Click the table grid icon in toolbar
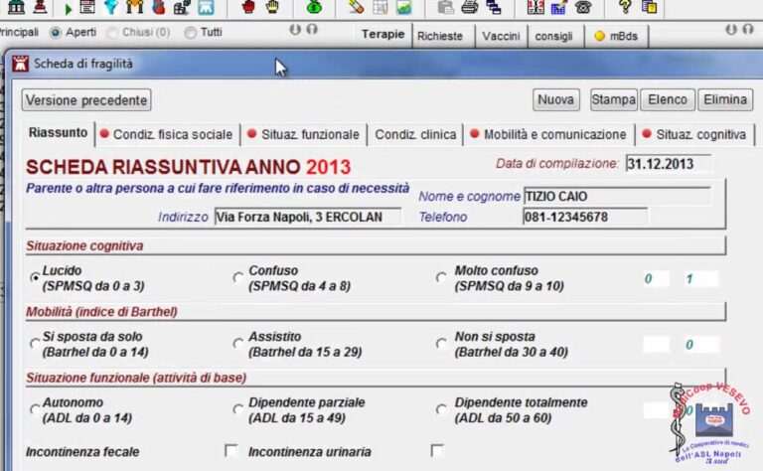This screenshot has height=471, width=763. pos(381,7)
